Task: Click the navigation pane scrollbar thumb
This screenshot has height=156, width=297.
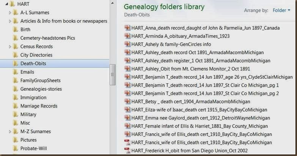Action: click(113, 75)
